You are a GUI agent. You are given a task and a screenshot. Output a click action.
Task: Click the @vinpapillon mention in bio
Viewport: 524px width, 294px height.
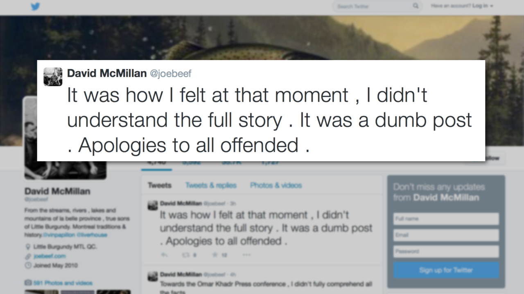click(x=60, y=235)
